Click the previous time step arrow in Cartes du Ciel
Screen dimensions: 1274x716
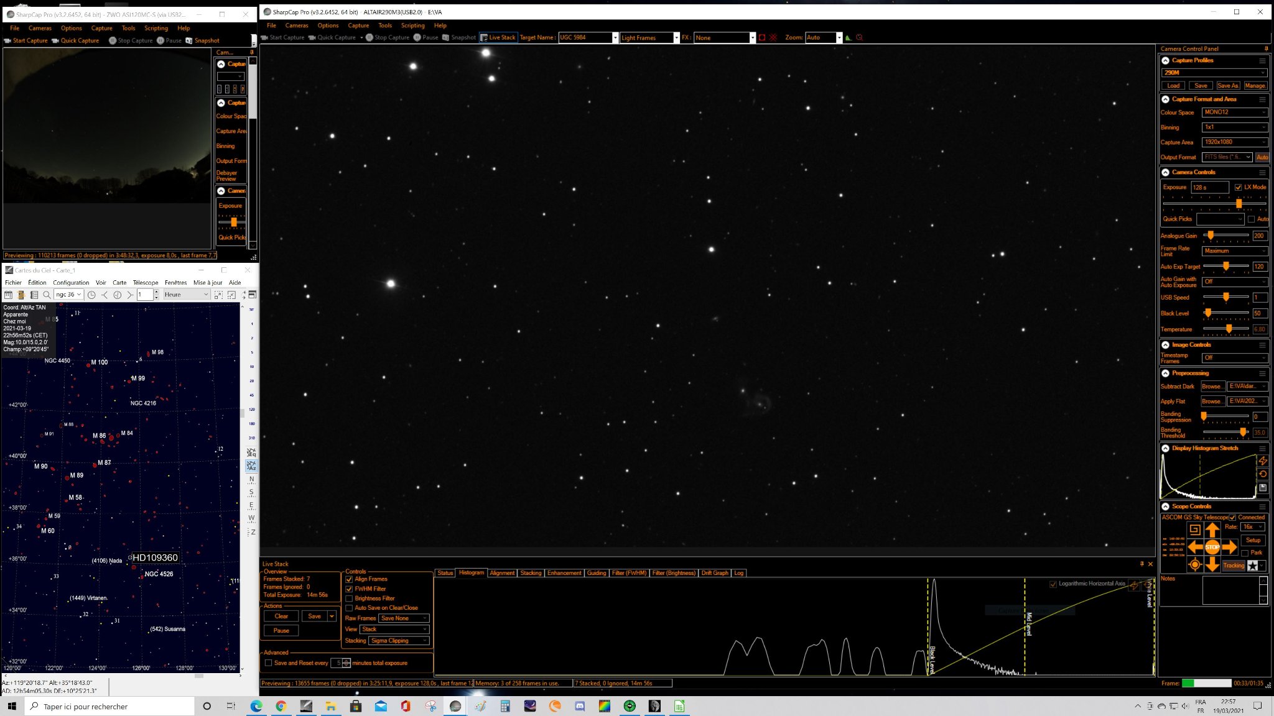point(105,295)
